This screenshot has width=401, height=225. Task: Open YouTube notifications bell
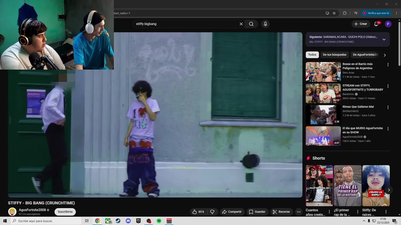(x=377, y=24)
